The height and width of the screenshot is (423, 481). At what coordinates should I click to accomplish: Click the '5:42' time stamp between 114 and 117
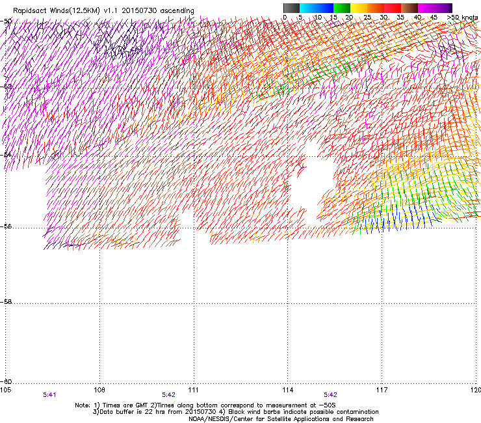click(330, 395)
